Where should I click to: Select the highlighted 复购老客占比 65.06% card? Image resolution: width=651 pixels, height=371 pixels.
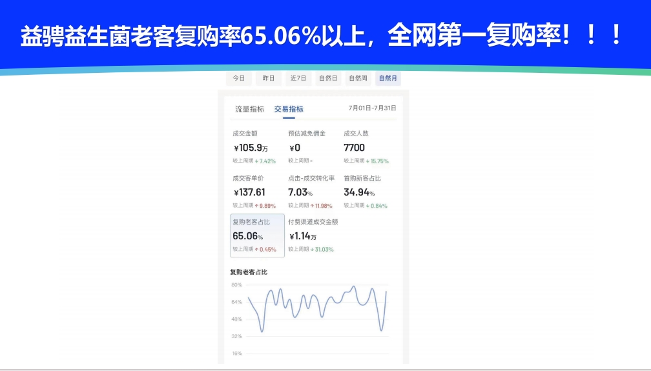click(x=257, y=236)
